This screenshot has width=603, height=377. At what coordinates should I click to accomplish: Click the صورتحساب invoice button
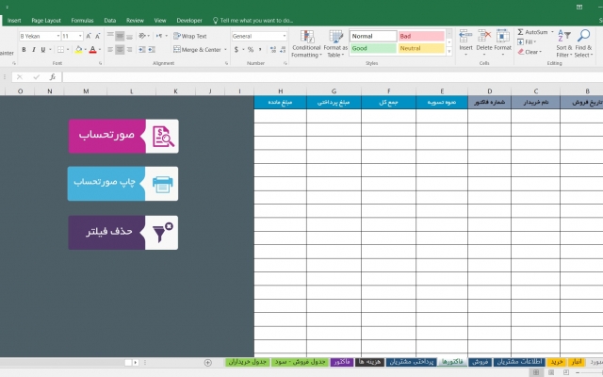point(123,136)
